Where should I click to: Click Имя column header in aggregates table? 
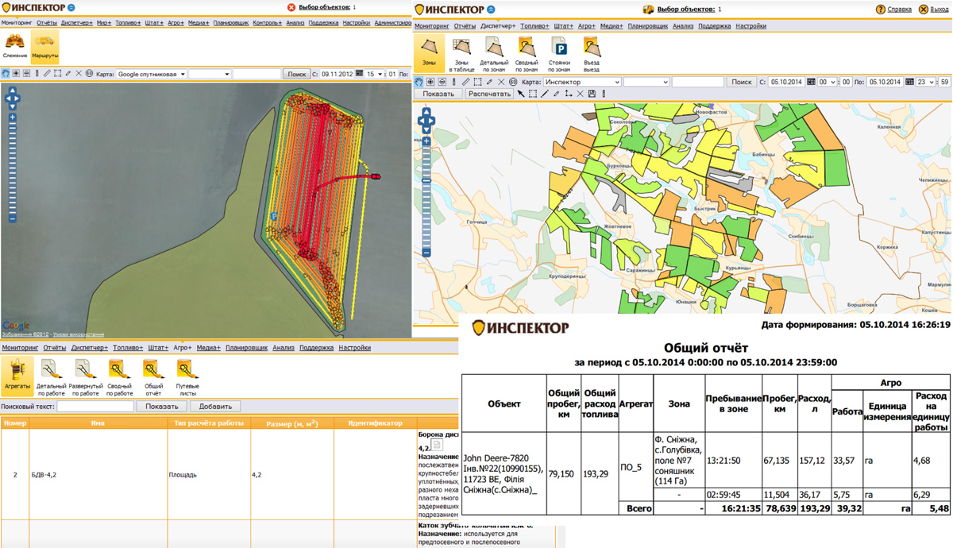(98, 423)
